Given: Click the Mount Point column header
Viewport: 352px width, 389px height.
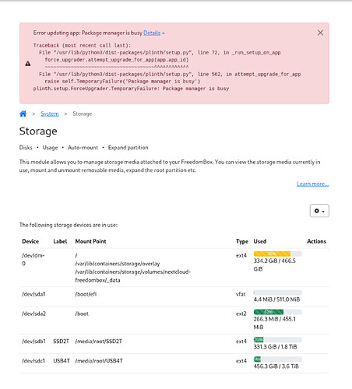Looking at the screenshot, I should tap(90, 241).
